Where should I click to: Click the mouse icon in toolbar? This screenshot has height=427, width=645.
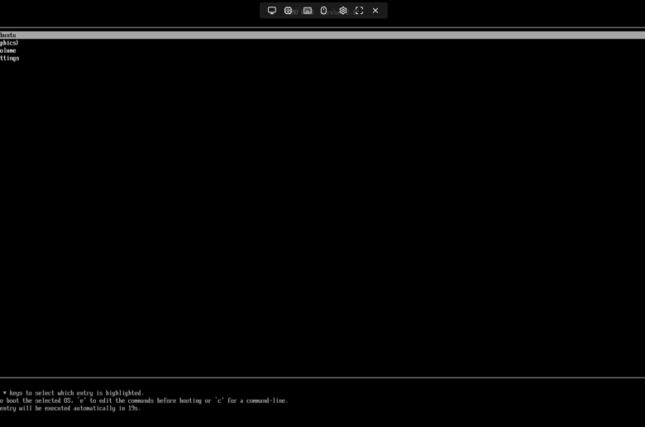point(323,10)
